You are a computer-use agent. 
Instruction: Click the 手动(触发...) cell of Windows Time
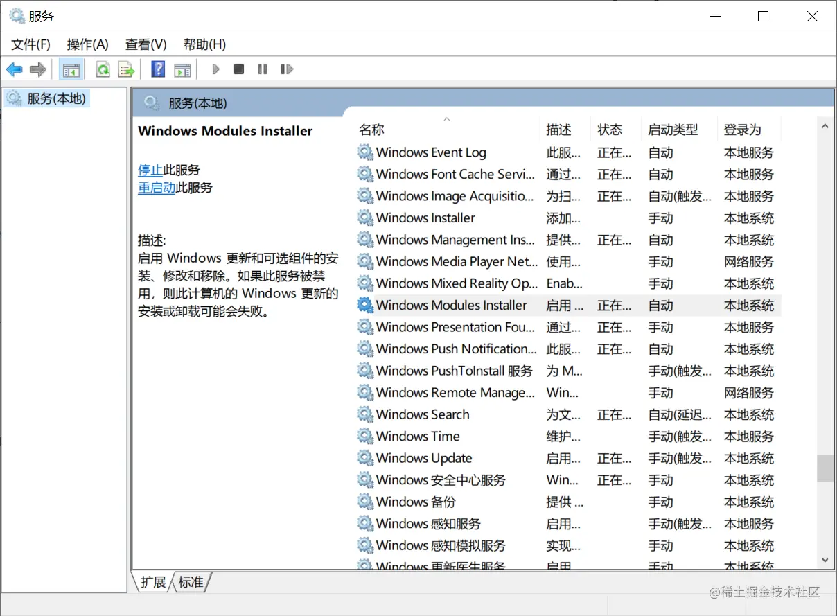680,436
